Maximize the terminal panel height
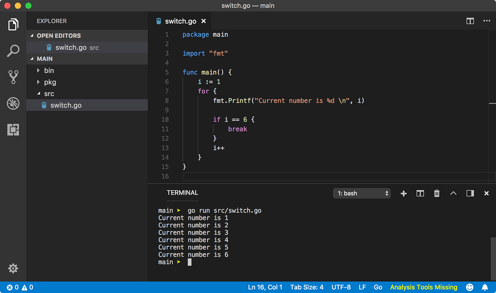This screenshot has height=293, width=496. (453, 193)
